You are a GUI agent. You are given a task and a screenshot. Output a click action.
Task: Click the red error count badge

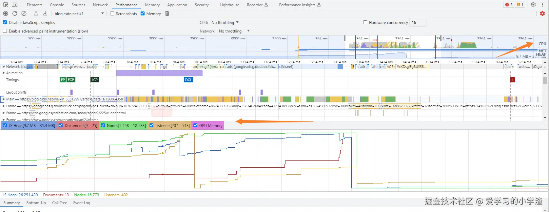(x=509, y=5)
